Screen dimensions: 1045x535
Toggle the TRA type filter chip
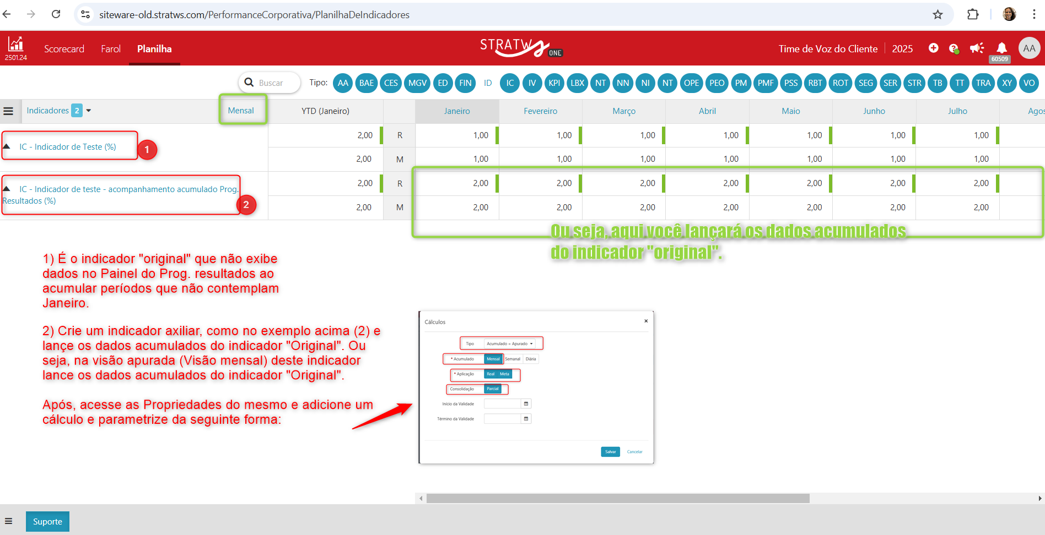[983, 83]
